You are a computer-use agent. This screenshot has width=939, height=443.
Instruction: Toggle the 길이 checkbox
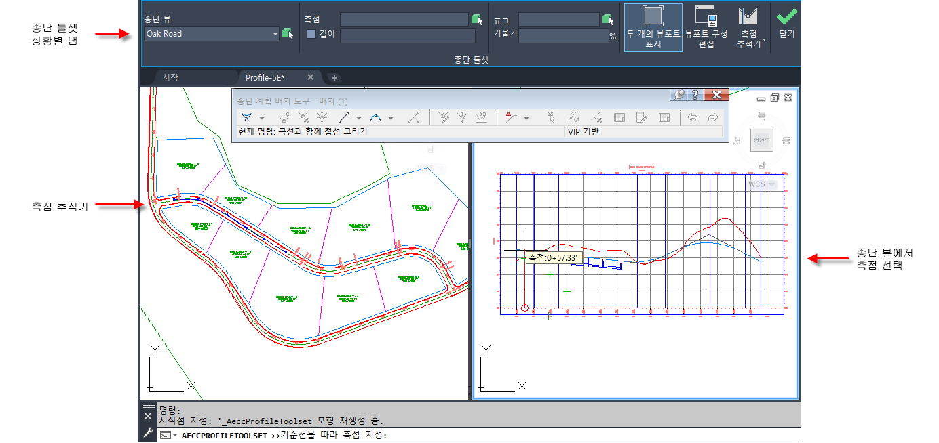click(x=311, y=34)
